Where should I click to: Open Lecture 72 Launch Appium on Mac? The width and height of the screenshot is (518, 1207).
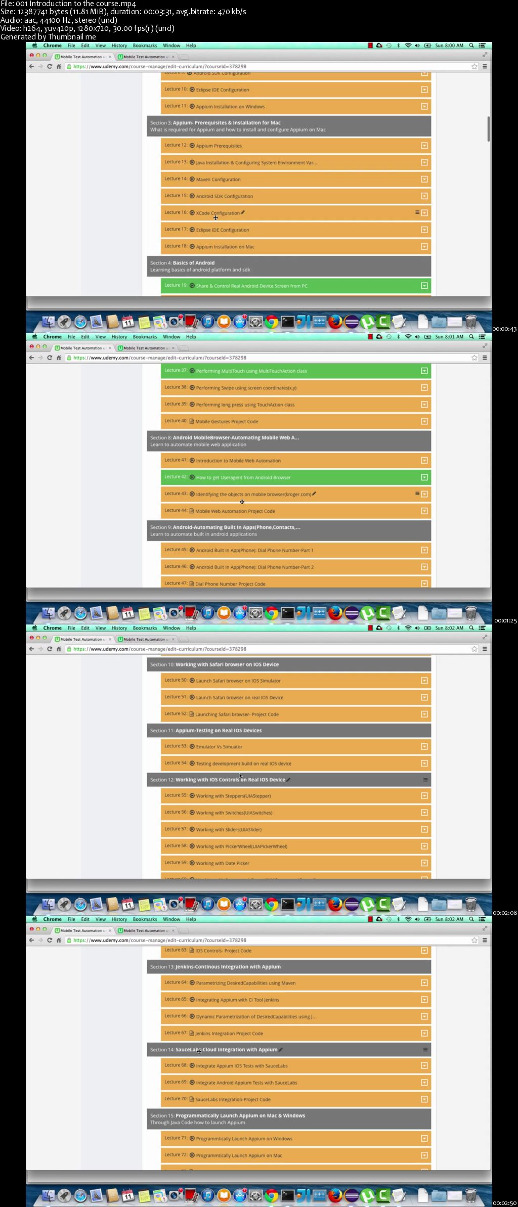click(296, 1155)
